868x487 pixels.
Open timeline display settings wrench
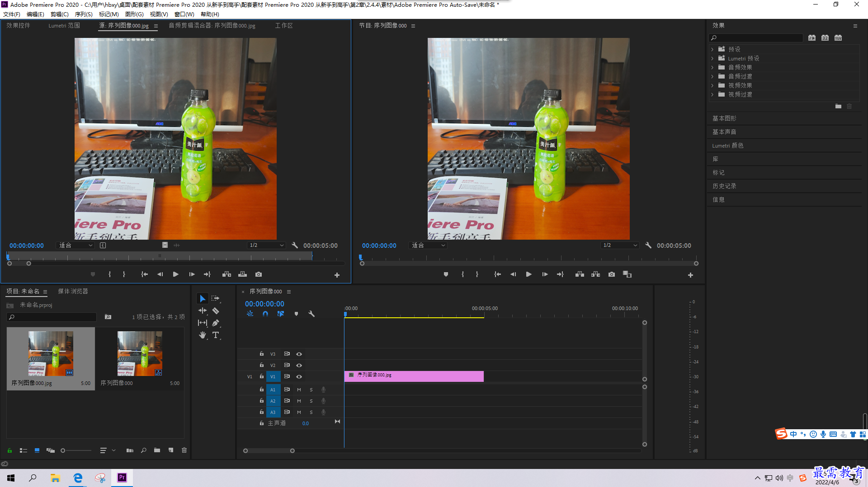(311, 314)
